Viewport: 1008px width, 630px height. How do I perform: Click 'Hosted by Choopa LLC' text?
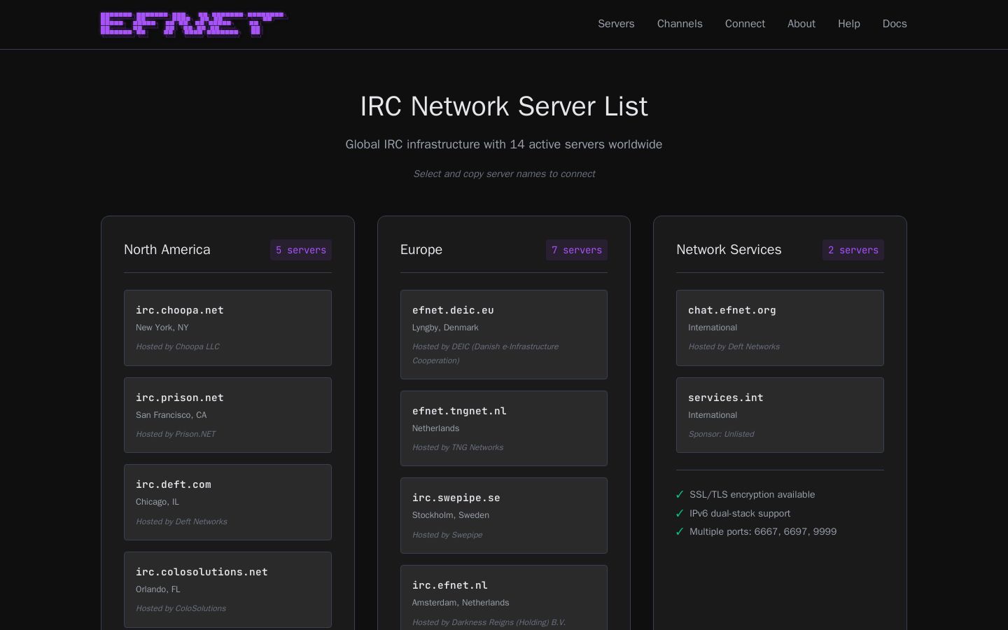178,346
